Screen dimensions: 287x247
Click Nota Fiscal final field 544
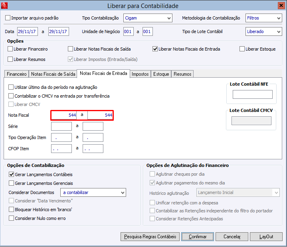pyautogui.click(x=100, y=115)
